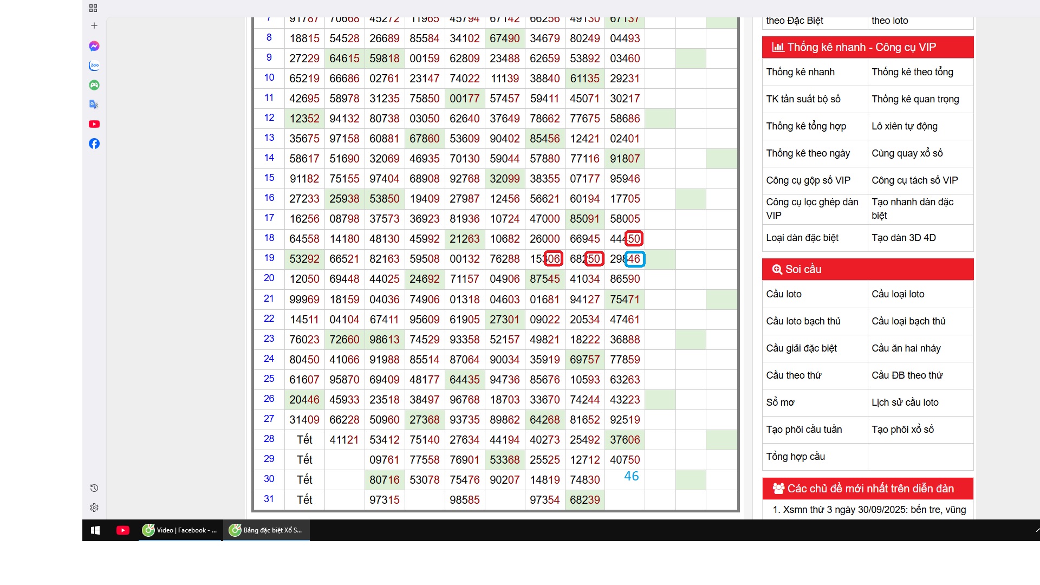Switch to Bảng đặc biệt Xổ S... taskbar window

tap(266, 530)
